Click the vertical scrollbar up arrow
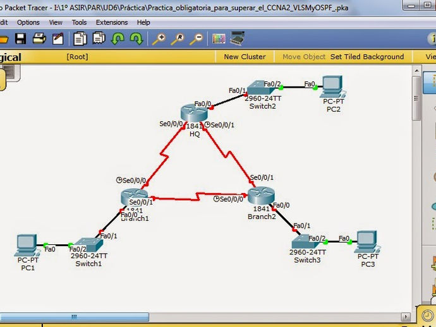Viewport: 436px width, 327px height. [x=416, y=71]
